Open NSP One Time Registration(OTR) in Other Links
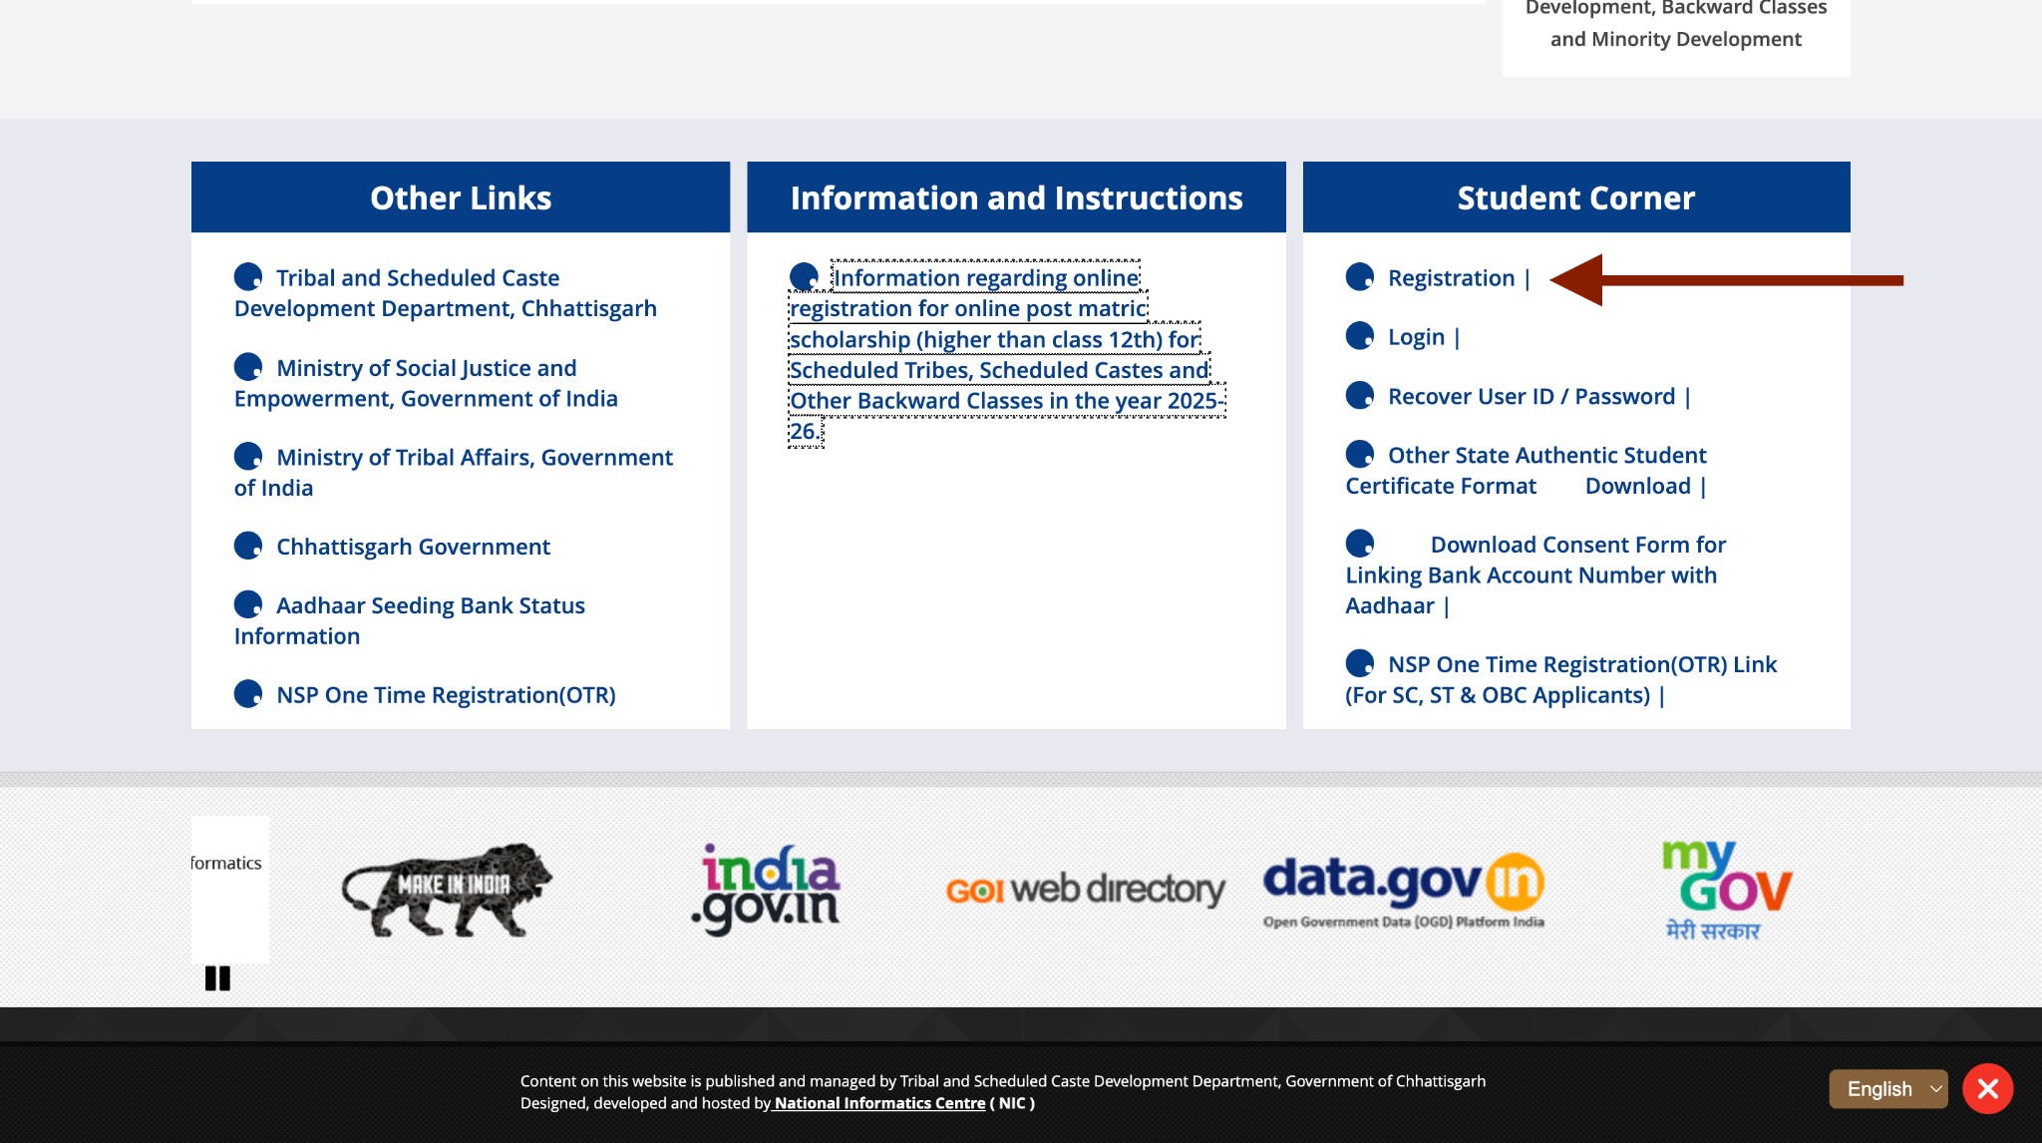Image resolution: width=2042 pixels, height=1143 pixels. coord(446,695)
